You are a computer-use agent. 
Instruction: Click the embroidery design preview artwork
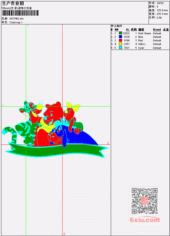pos(55,129)
